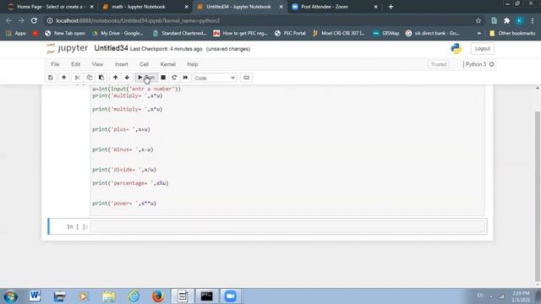Open the Kernel menu
This screenshot has height=304, width=541.
[x=167, y=64]
